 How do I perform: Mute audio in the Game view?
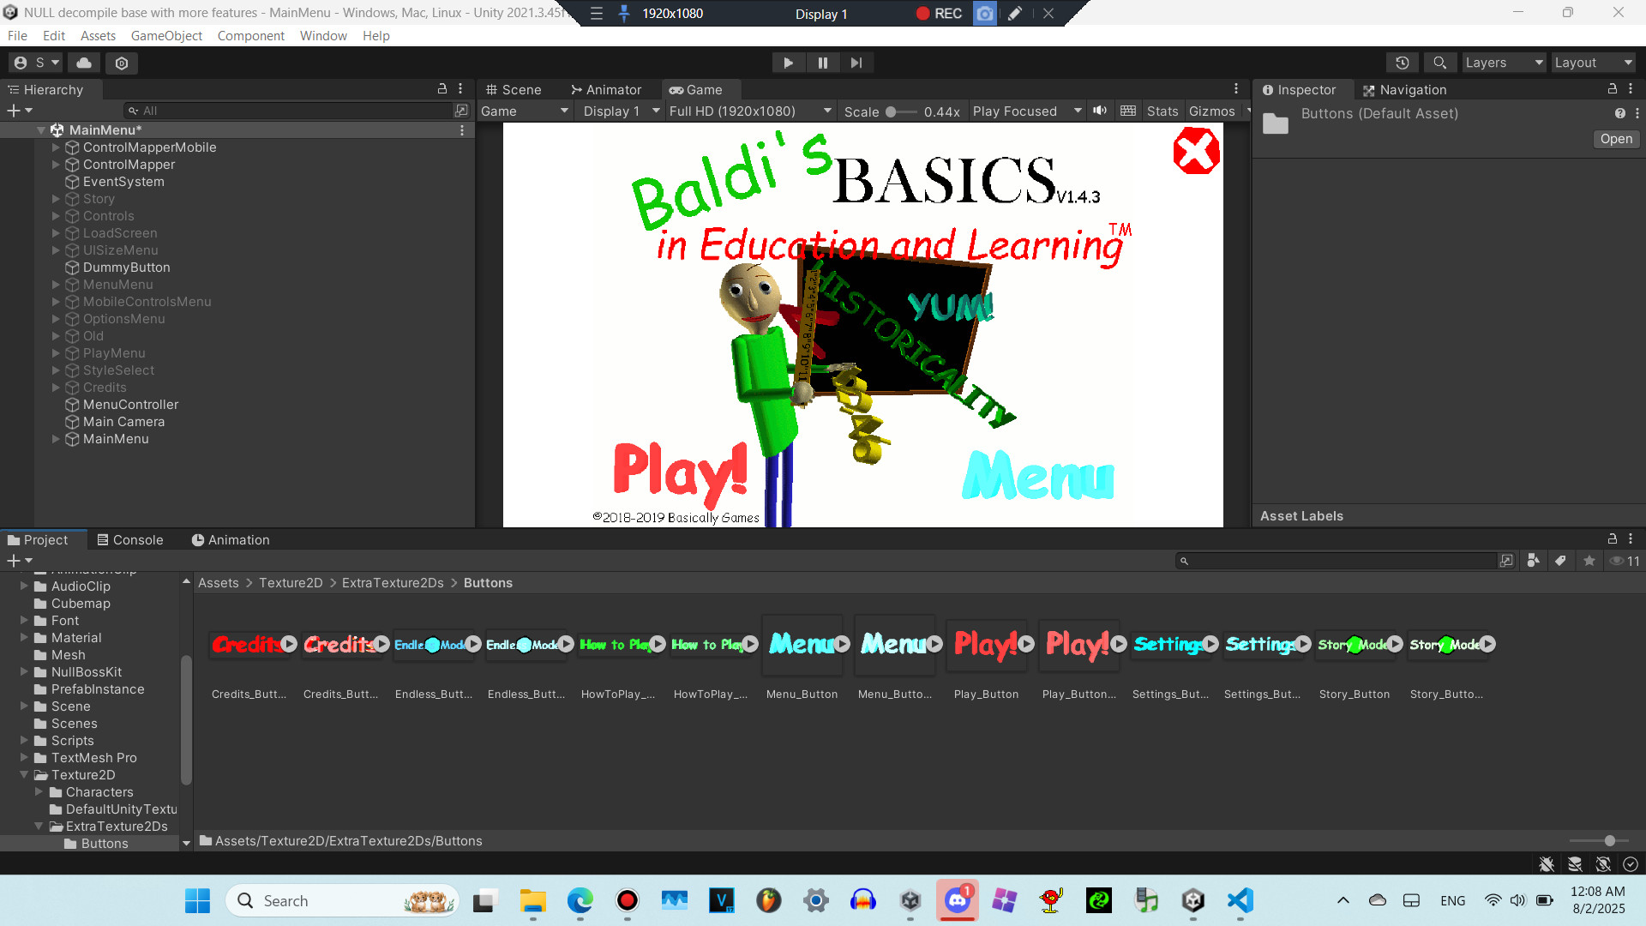[1100, 111]
